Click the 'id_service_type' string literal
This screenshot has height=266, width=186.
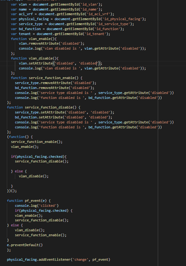[x=113, y=24]
